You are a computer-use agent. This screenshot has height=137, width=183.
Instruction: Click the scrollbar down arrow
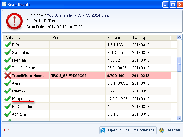179,118
